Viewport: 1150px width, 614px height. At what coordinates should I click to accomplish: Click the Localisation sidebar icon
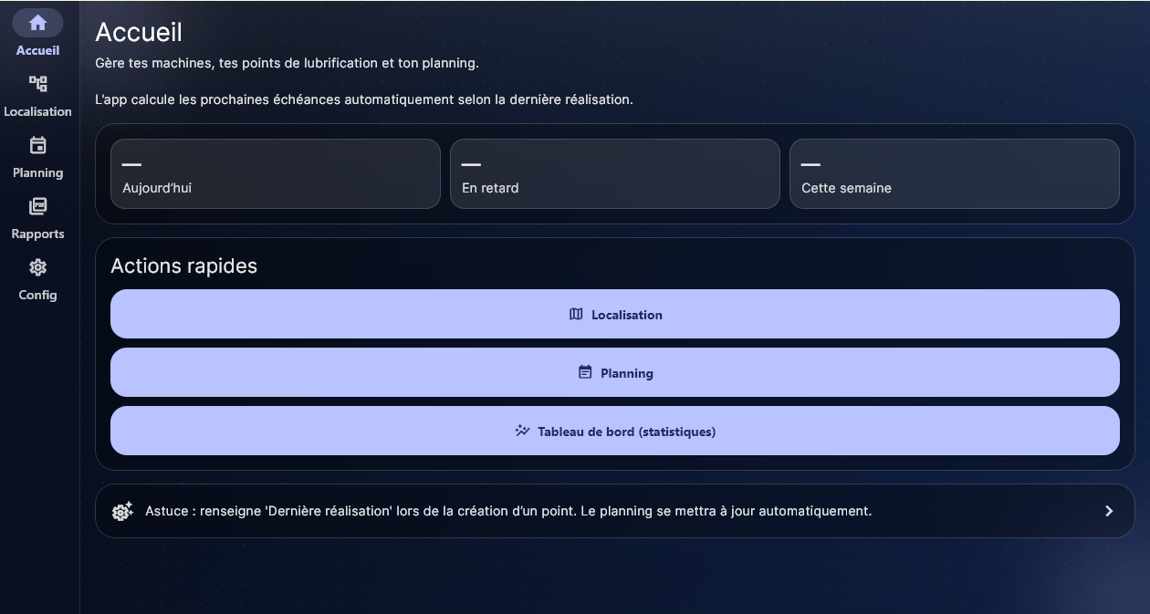pyautogui.click(x=37, y=83)
